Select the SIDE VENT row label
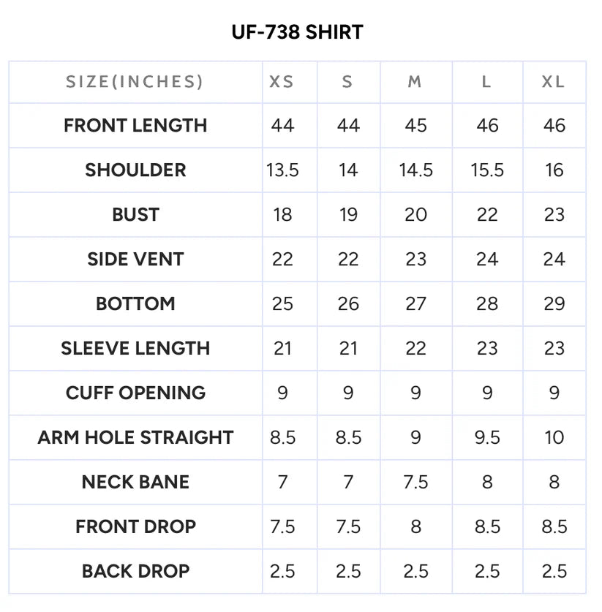The width and height of the screenshot is (602, 612). [135, 259]
